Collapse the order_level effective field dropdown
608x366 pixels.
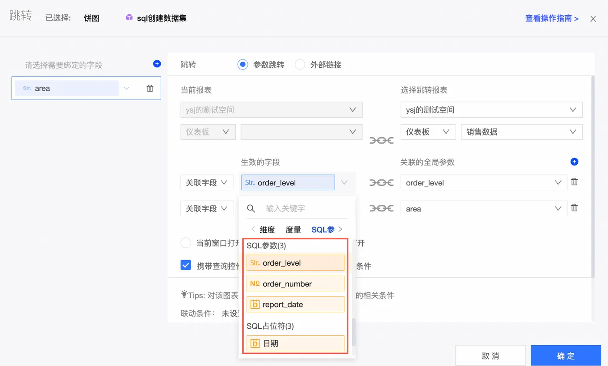344,183
